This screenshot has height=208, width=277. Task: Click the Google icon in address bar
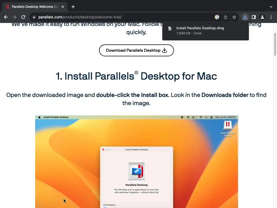[217, 17]
